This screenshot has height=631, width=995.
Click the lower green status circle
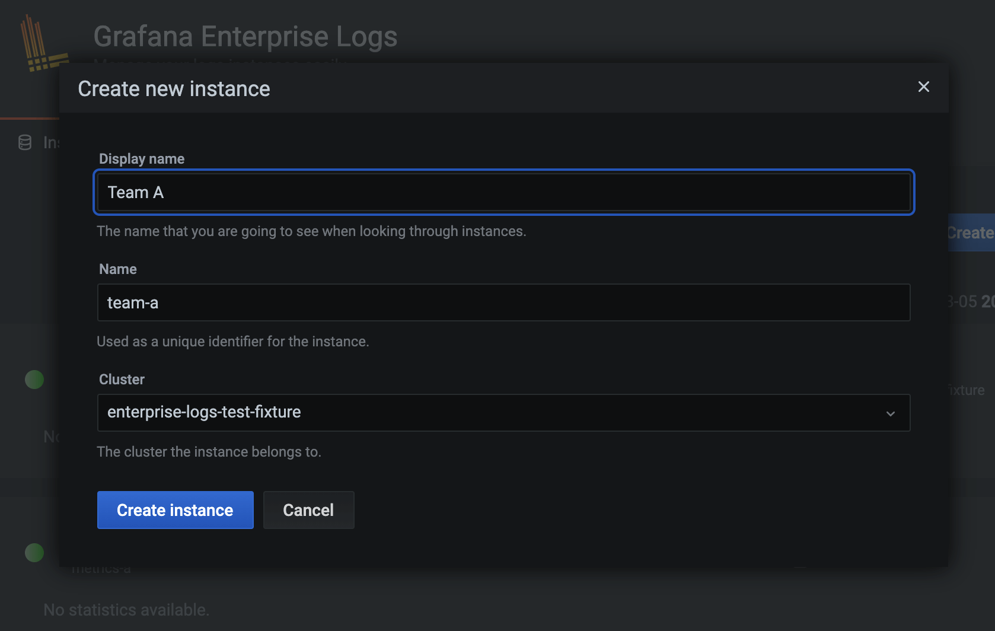click(x=34, y=553)
